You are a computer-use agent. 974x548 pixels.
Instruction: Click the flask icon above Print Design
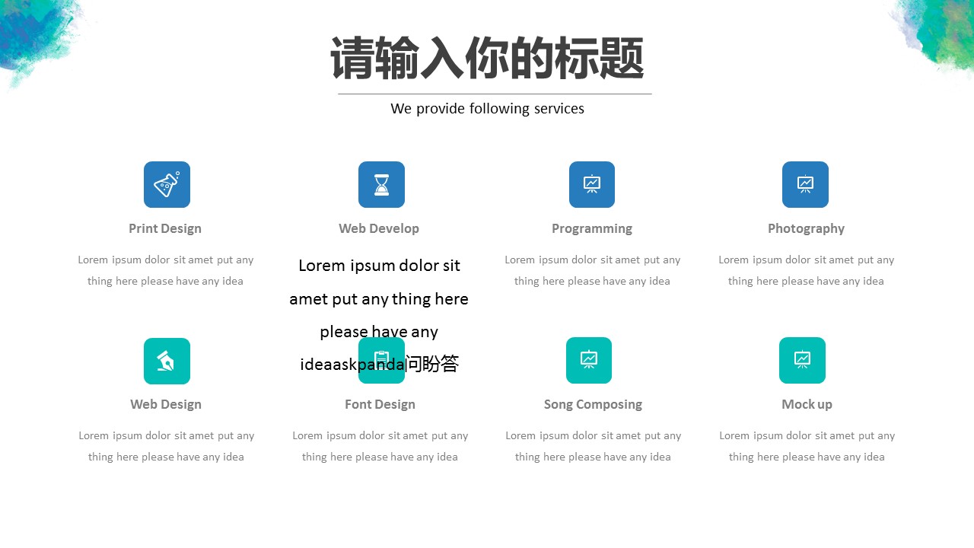coord(167,184)
